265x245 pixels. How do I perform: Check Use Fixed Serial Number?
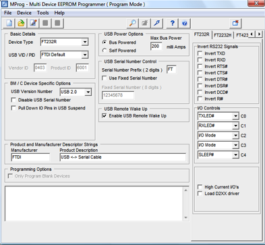click(x=105, y=78)
